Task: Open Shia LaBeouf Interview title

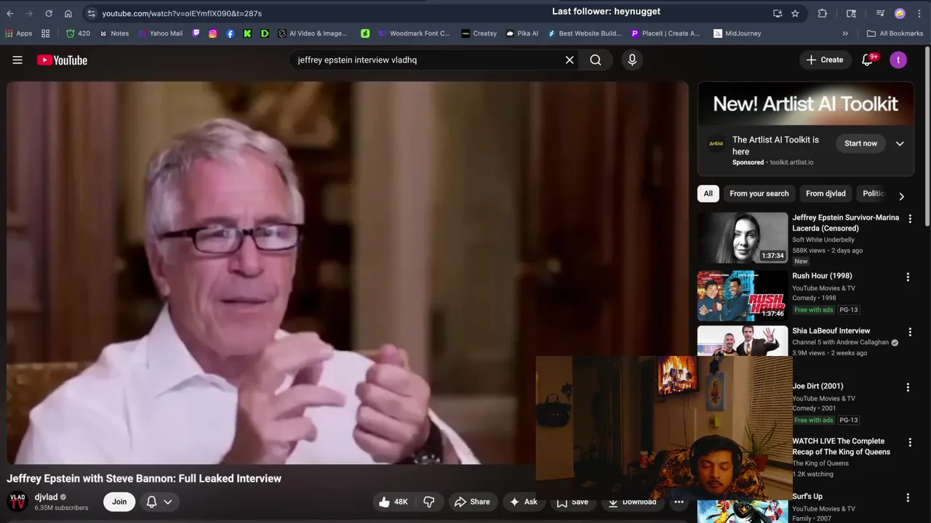Action: [831, 331]
